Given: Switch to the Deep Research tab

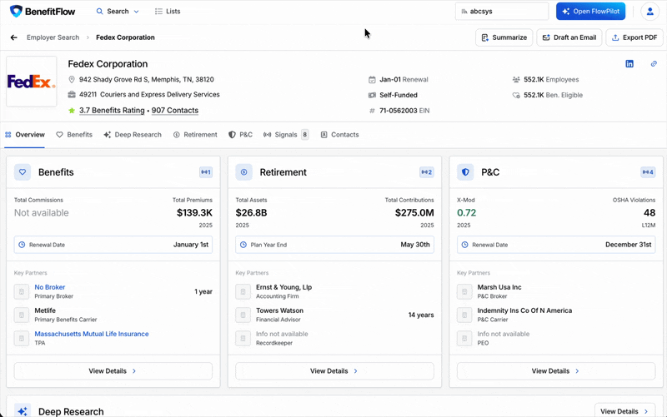Looking at the screenshot, I should click(x=133, y=135).
